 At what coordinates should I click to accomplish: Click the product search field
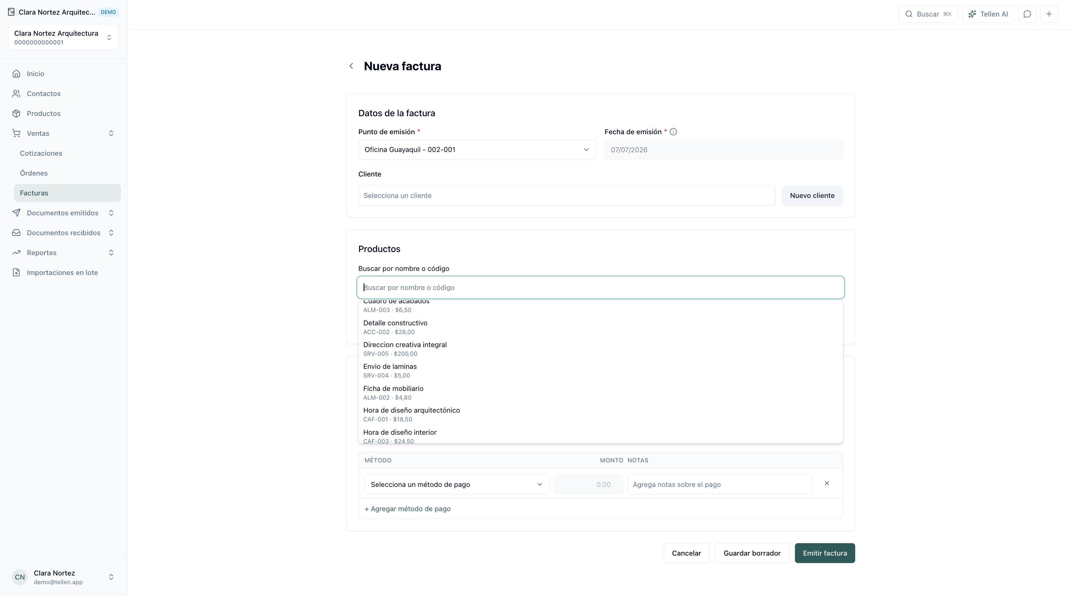(600, 287)
